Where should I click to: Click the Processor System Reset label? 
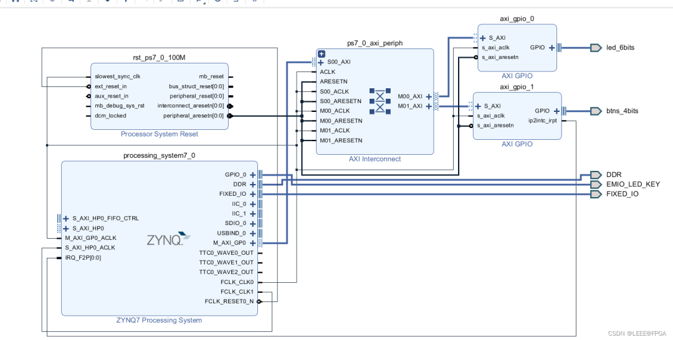[x=159, y=134]
